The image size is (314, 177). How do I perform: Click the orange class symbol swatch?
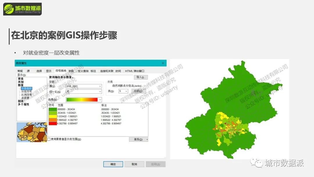coord(53,120)
